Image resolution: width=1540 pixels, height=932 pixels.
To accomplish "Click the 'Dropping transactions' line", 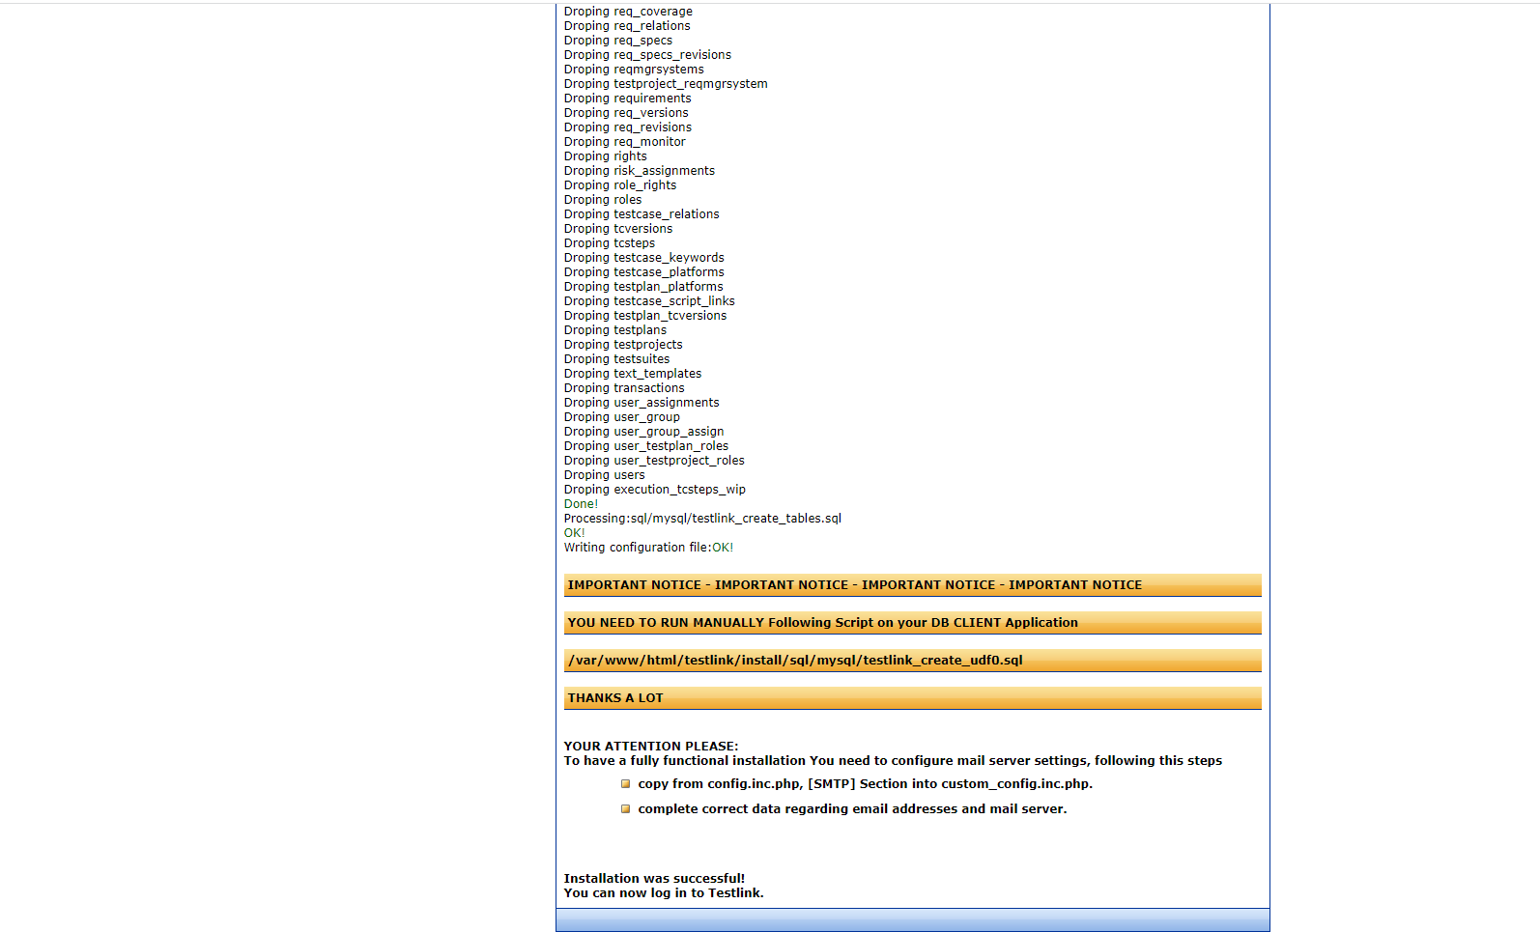I will 624,388.
